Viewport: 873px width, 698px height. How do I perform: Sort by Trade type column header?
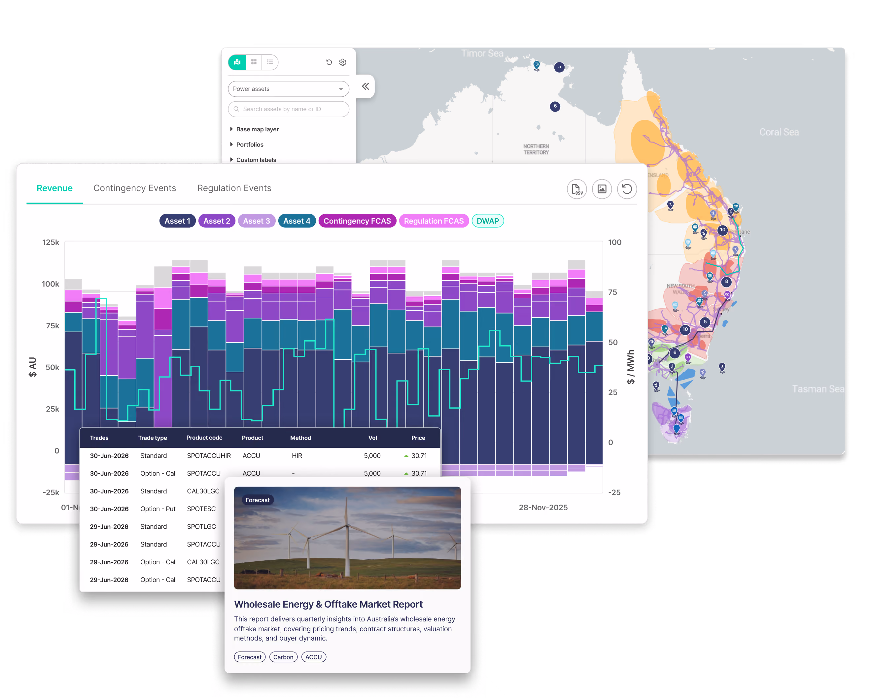pyautogui.click(x=152, y=438)
